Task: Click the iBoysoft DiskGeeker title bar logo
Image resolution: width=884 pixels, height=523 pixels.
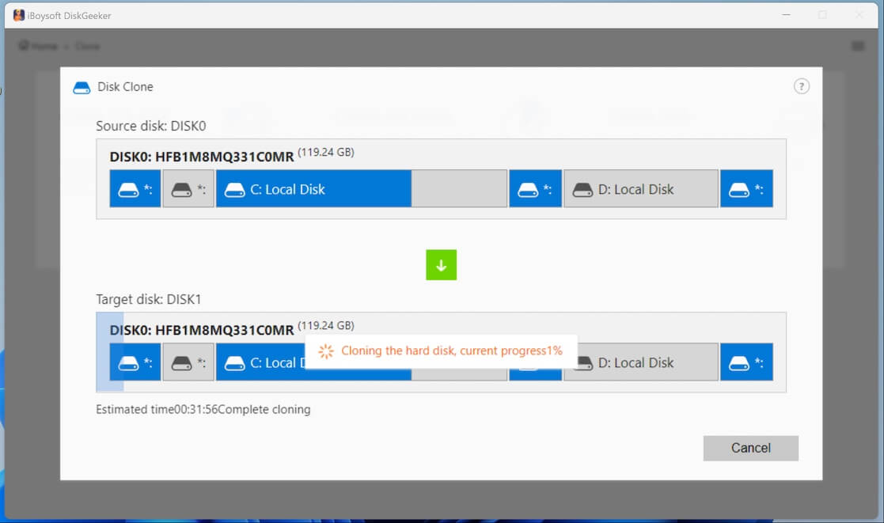Action: click(17, 15)
